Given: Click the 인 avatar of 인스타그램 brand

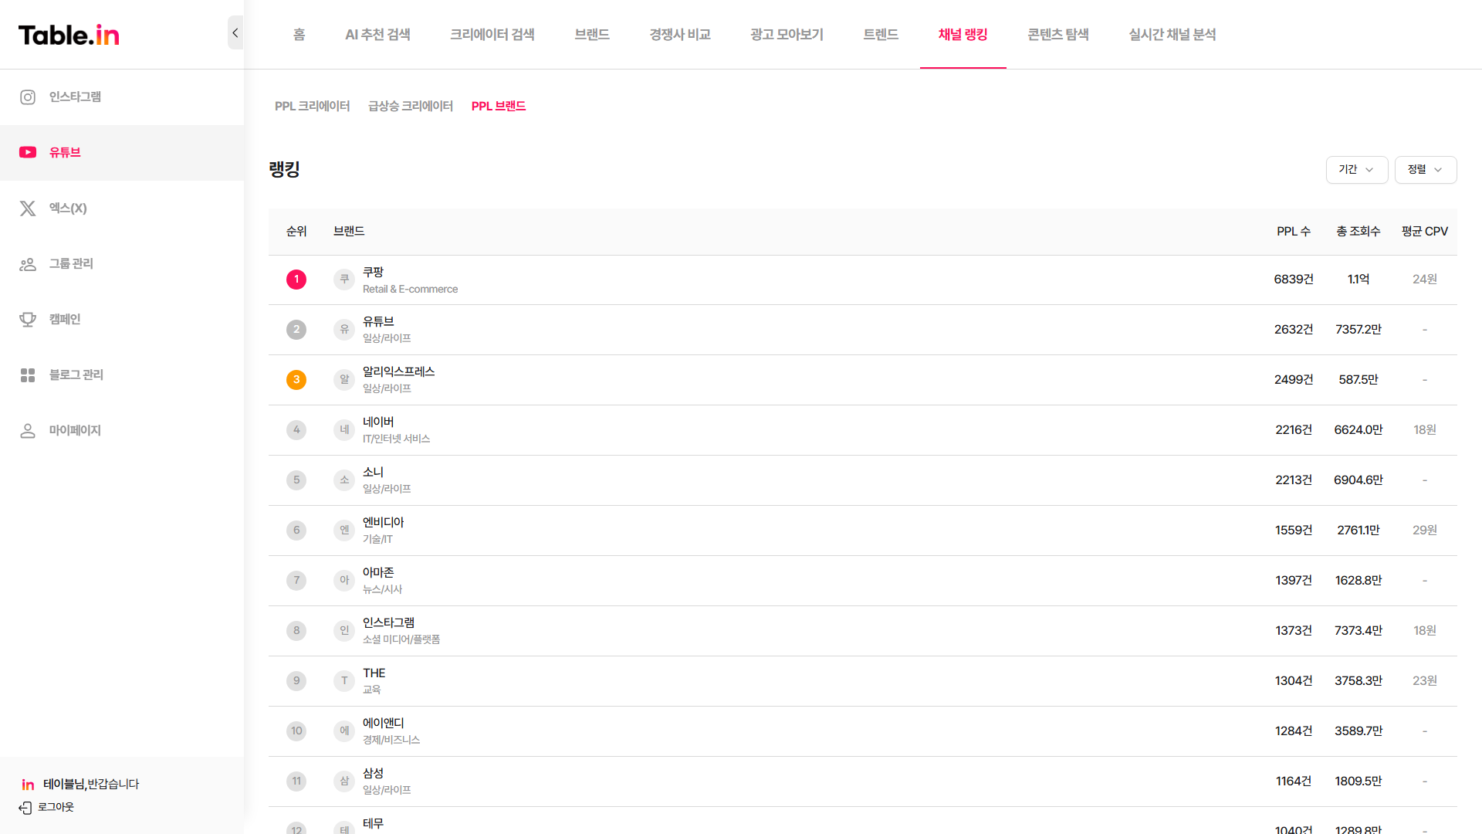Looking at the screenshot, I should click(344, 631).
